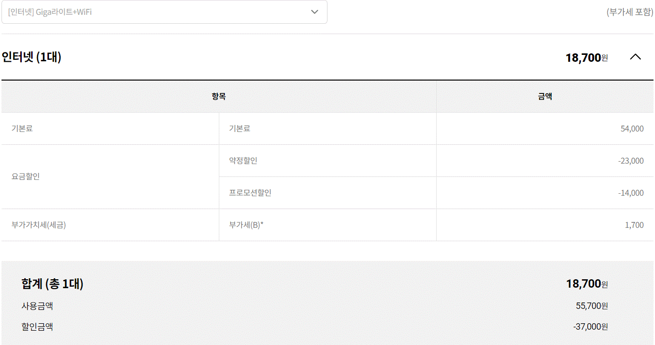Click the -37,000원 total discount amount

[590, 327]
